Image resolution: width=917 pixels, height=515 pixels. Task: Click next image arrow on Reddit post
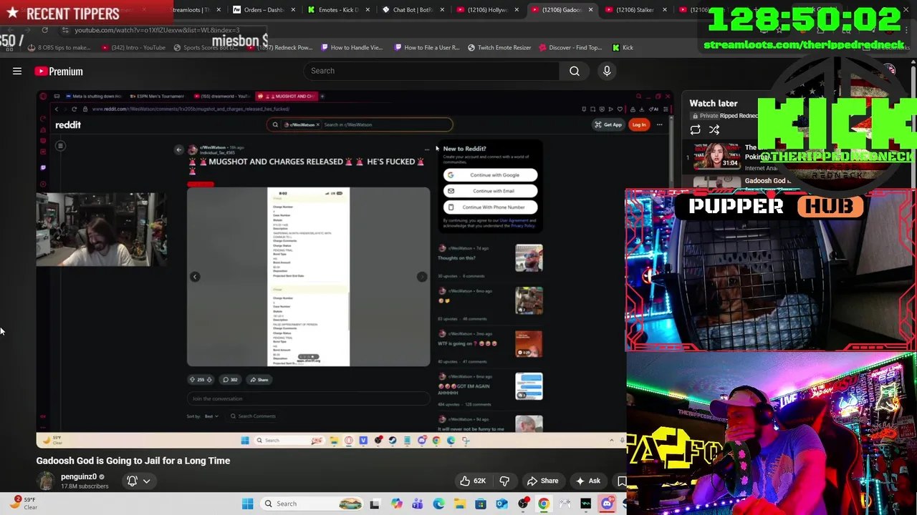click(x=422, y=277)
